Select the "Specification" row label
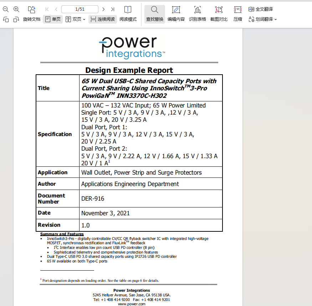Viewport: 312px width, 306px height. 55,134
